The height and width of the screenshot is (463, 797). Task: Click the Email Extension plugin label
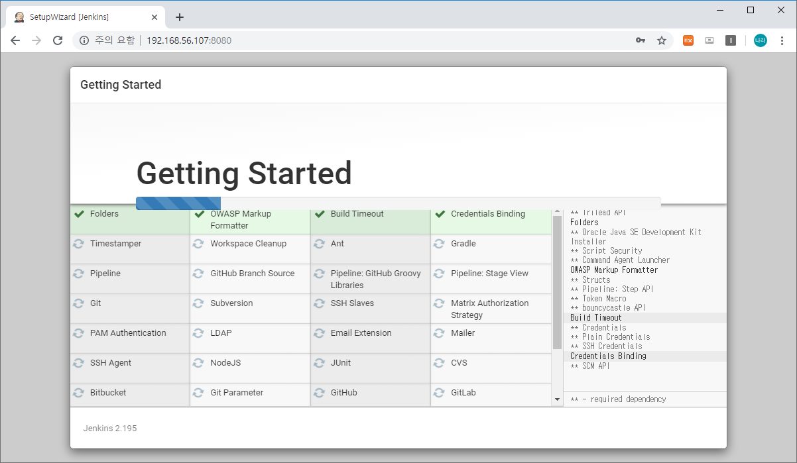click(361, 333)
